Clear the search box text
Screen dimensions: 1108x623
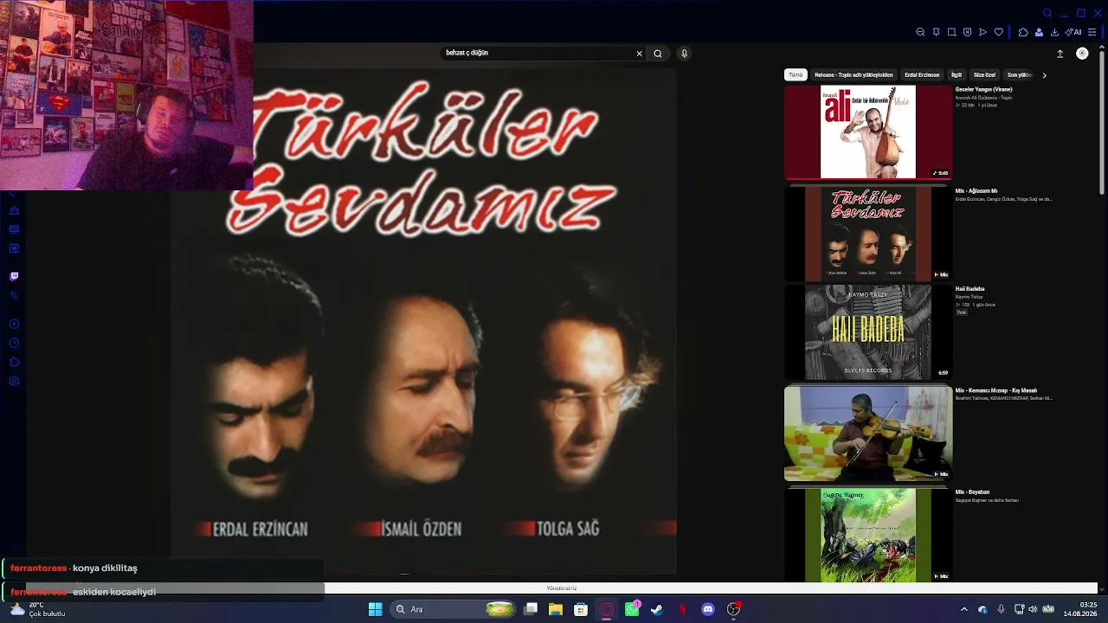(x=640, y=54)
